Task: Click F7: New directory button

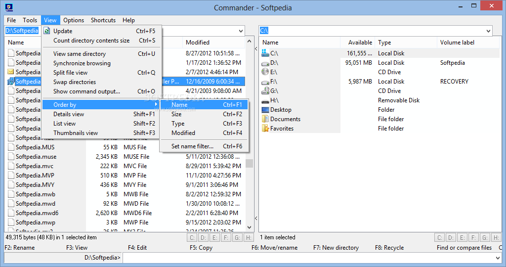Action: pyautogui.click(x=336, y=248)
